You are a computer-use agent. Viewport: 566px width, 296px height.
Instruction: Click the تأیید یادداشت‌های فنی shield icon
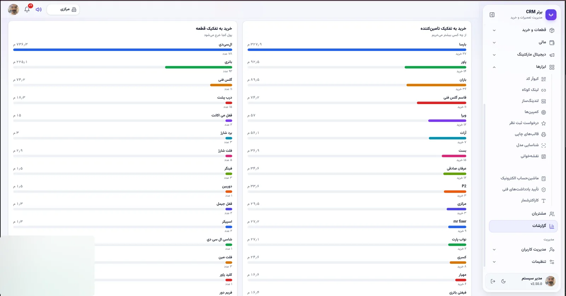[x=544, y=189]
